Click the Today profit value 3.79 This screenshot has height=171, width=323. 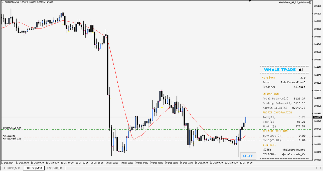302,117
